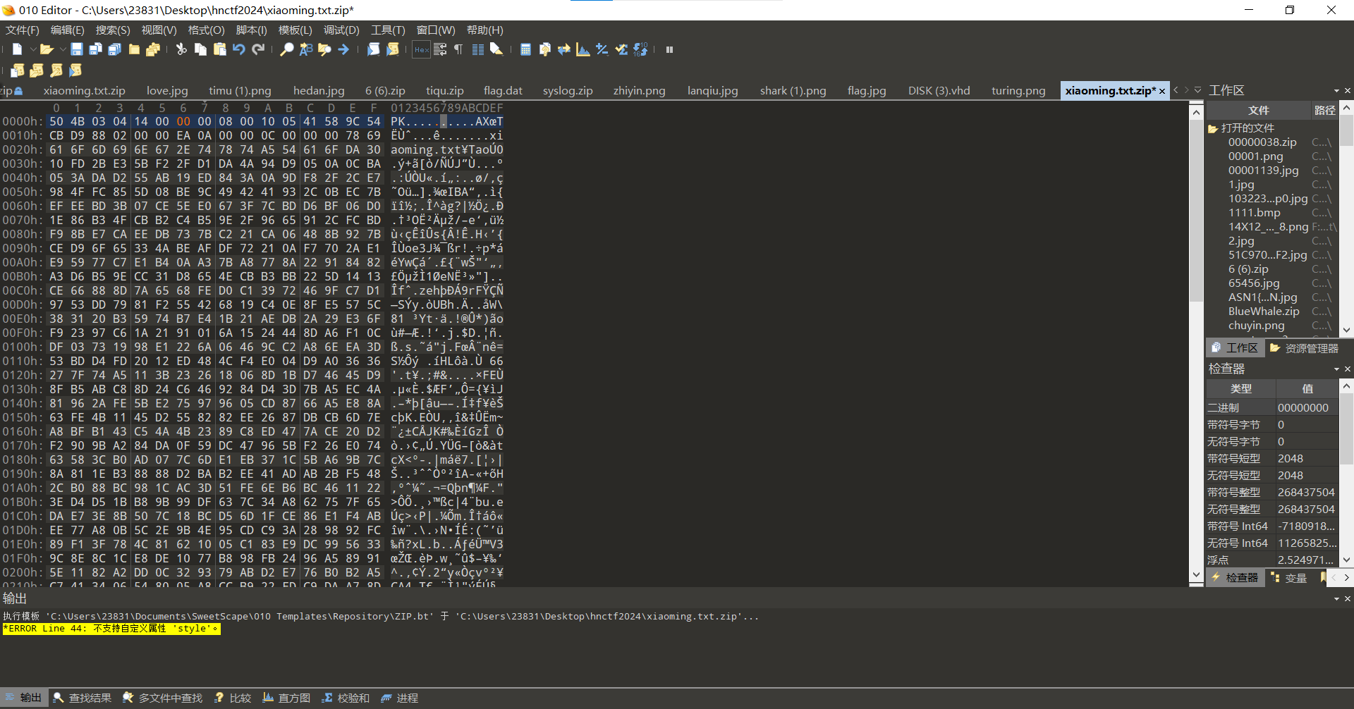Save the file with the floppy icon

pos(76,49)
